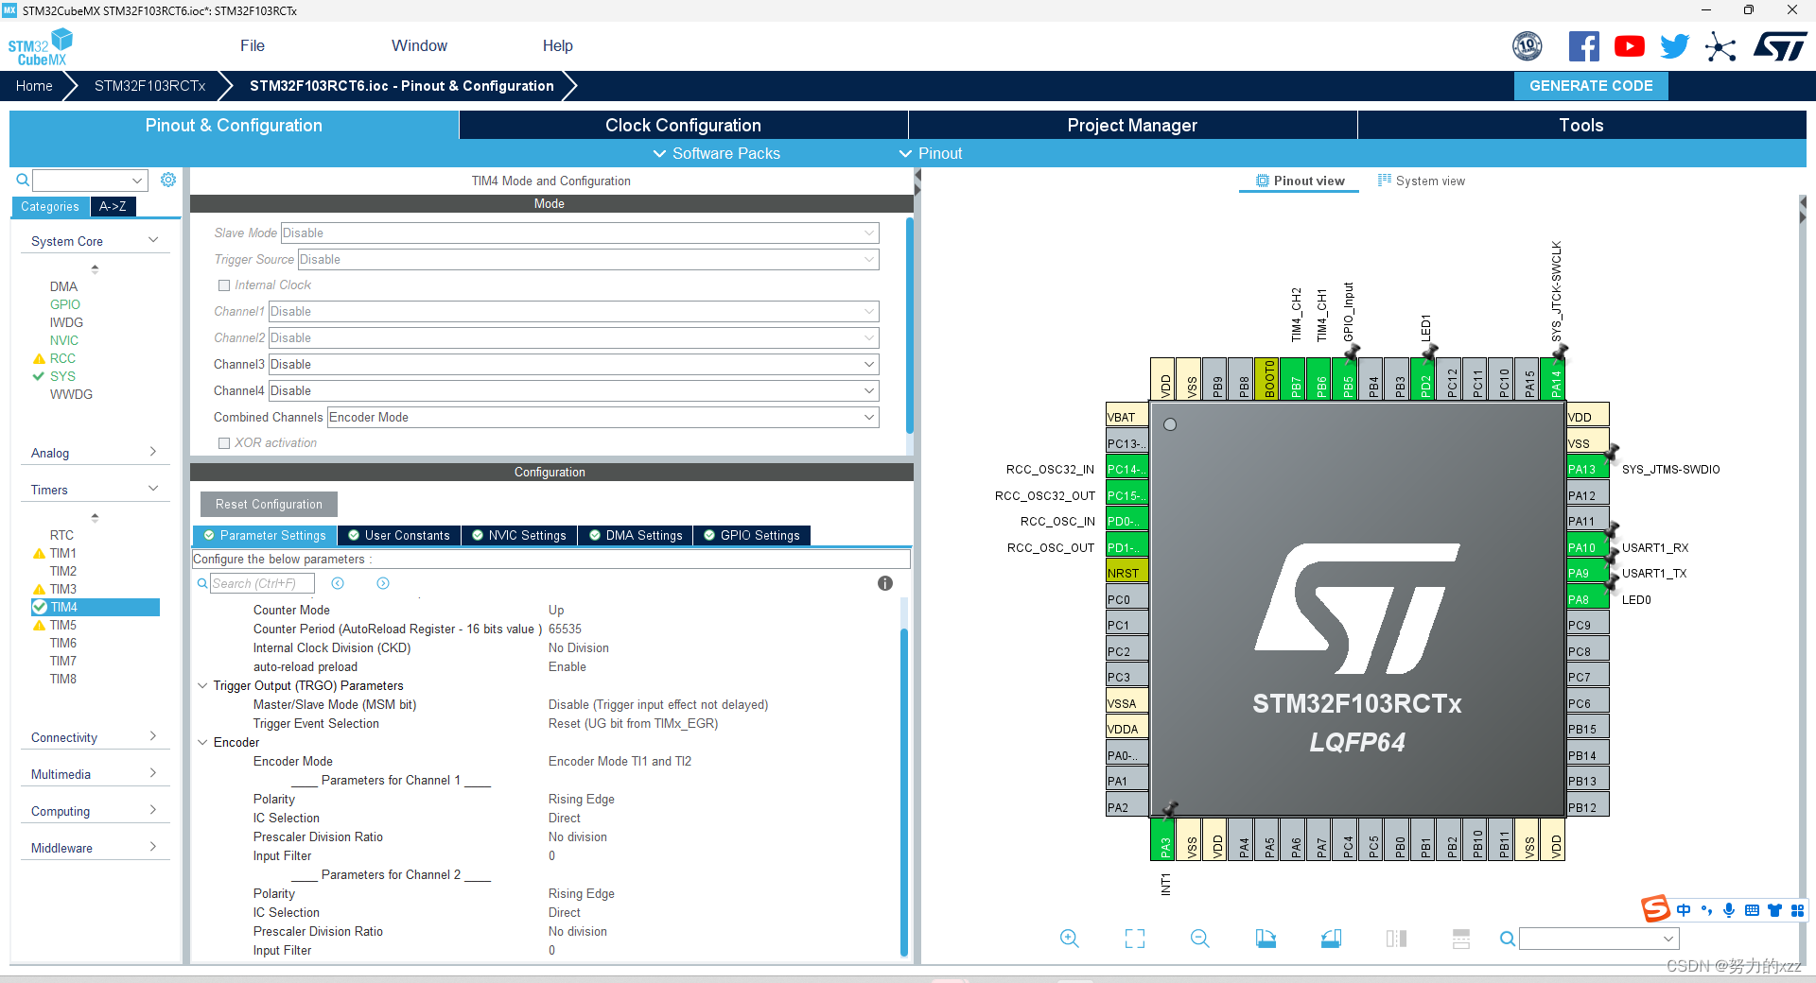
Task: Open the ST community network icon
Action: tap(1720, 46)
